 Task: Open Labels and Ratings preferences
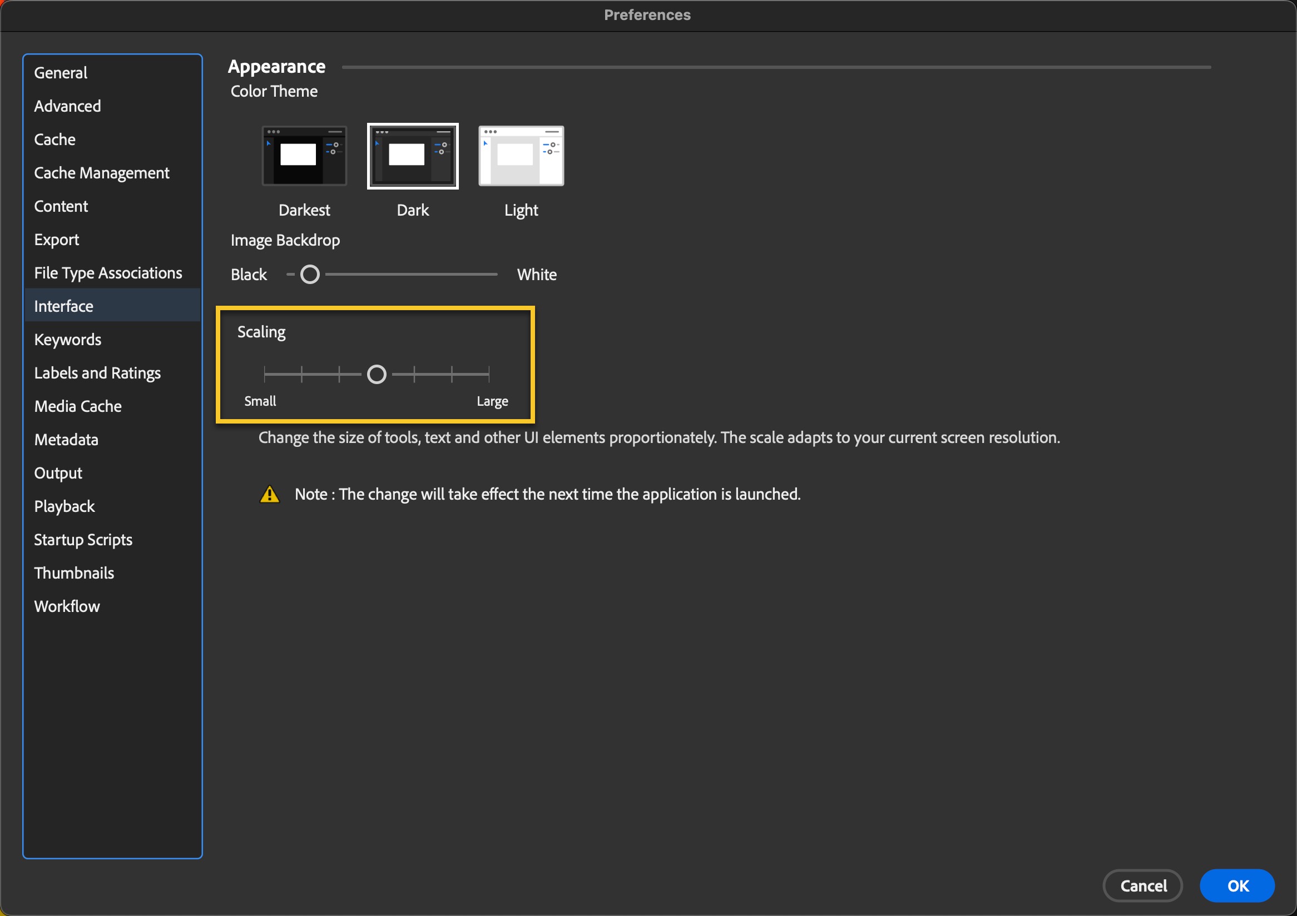(97, 373)
